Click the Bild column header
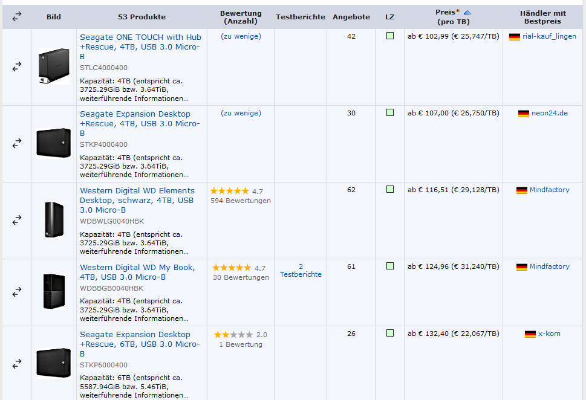Viewport: 586px width, 400px height. tap(54, 17)
